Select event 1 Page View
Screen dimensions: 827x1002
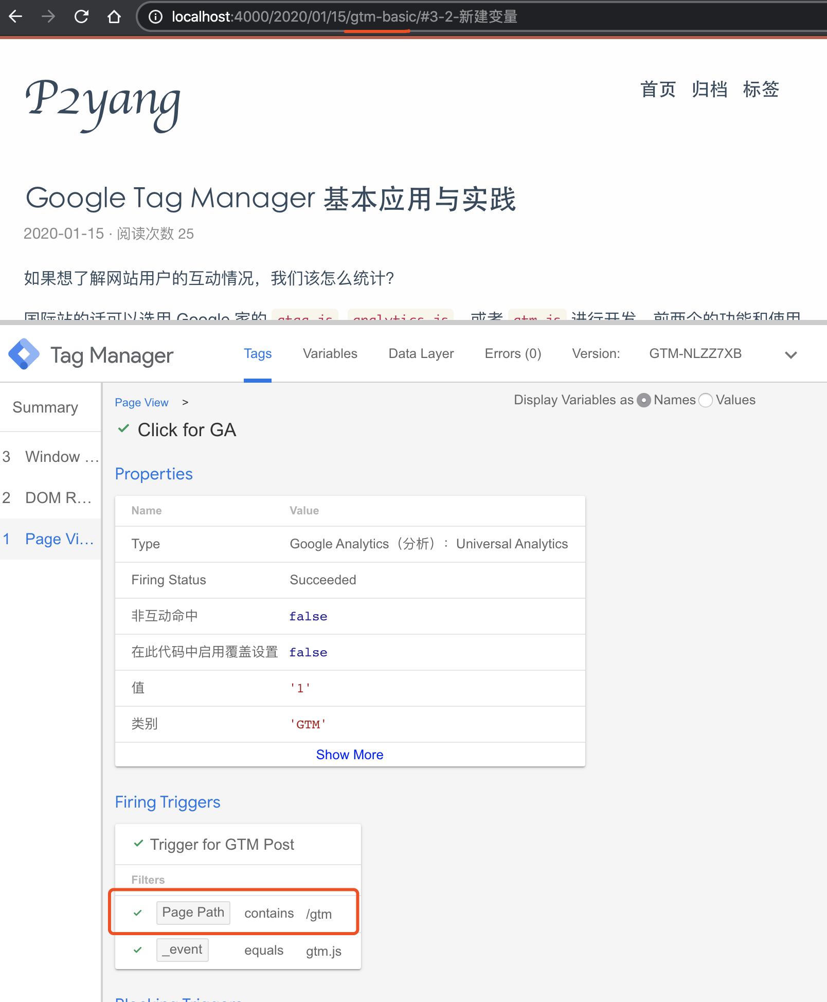(50, 539)
